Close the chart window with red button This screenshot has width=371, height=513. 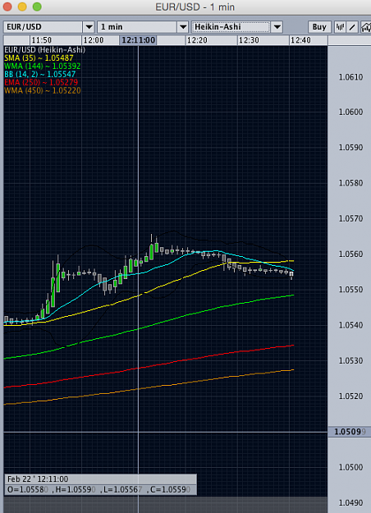tap(7, 7)
